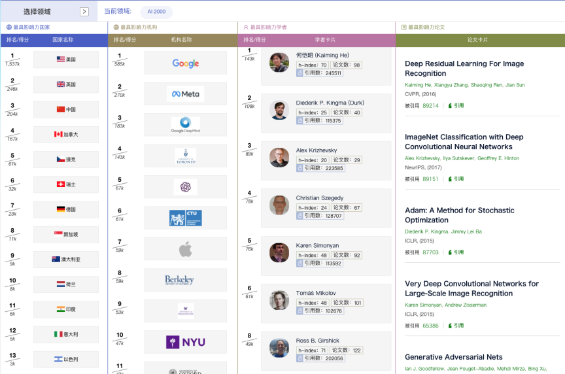Open the University of Washington logo
Image resolution: width=565 pixels, height=374 pixels.
pos(186,311)
